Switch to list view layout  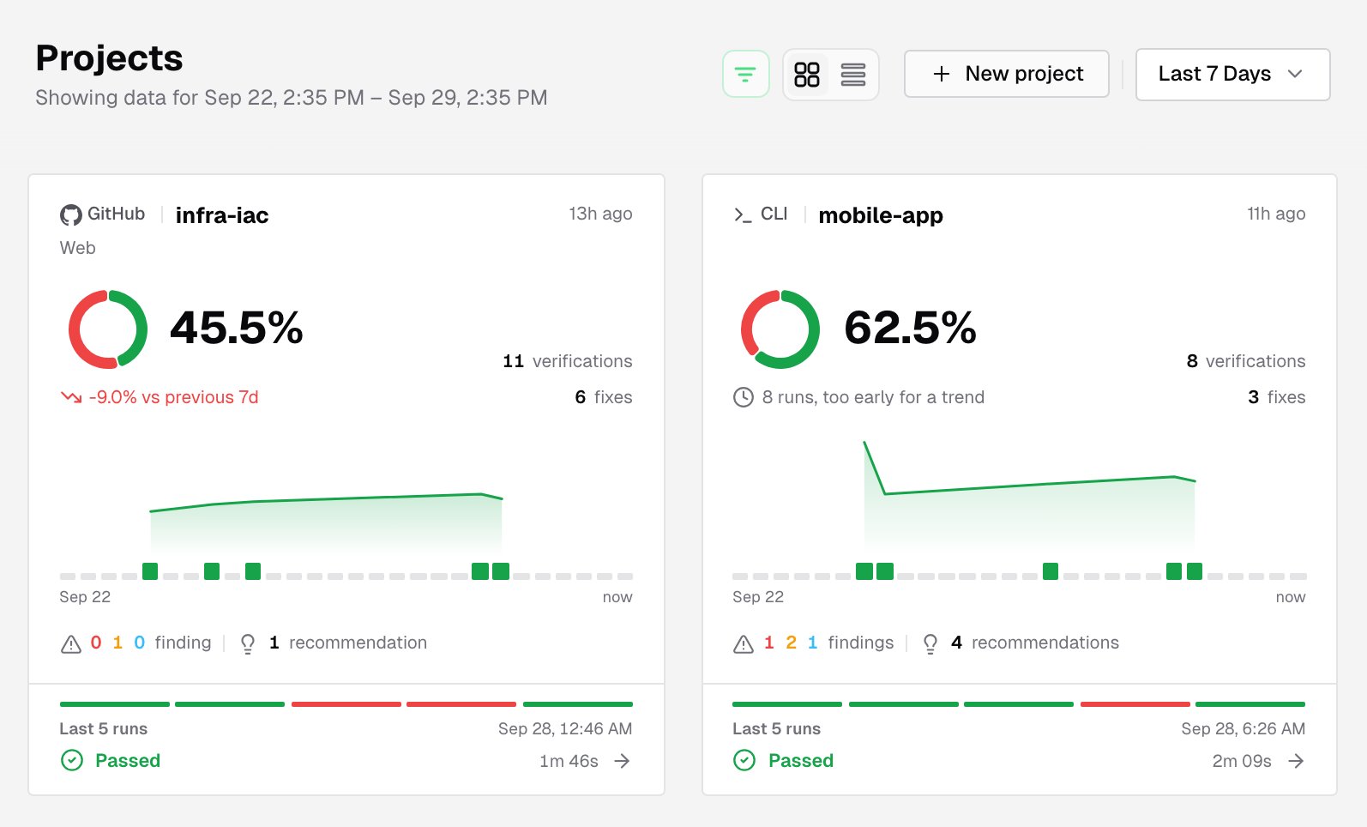point(853,75)
